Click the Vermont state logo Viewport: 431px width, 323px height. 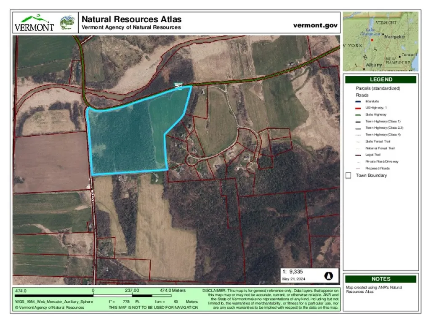(x=34, y=23)
